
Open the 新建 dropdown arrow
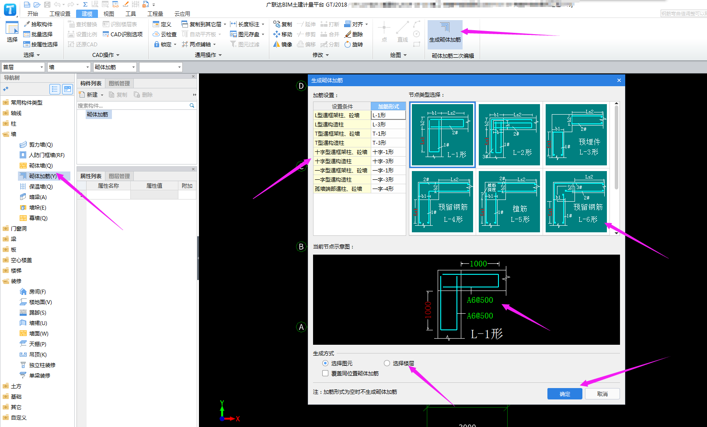pyautogui.click(x=102, y=95)
